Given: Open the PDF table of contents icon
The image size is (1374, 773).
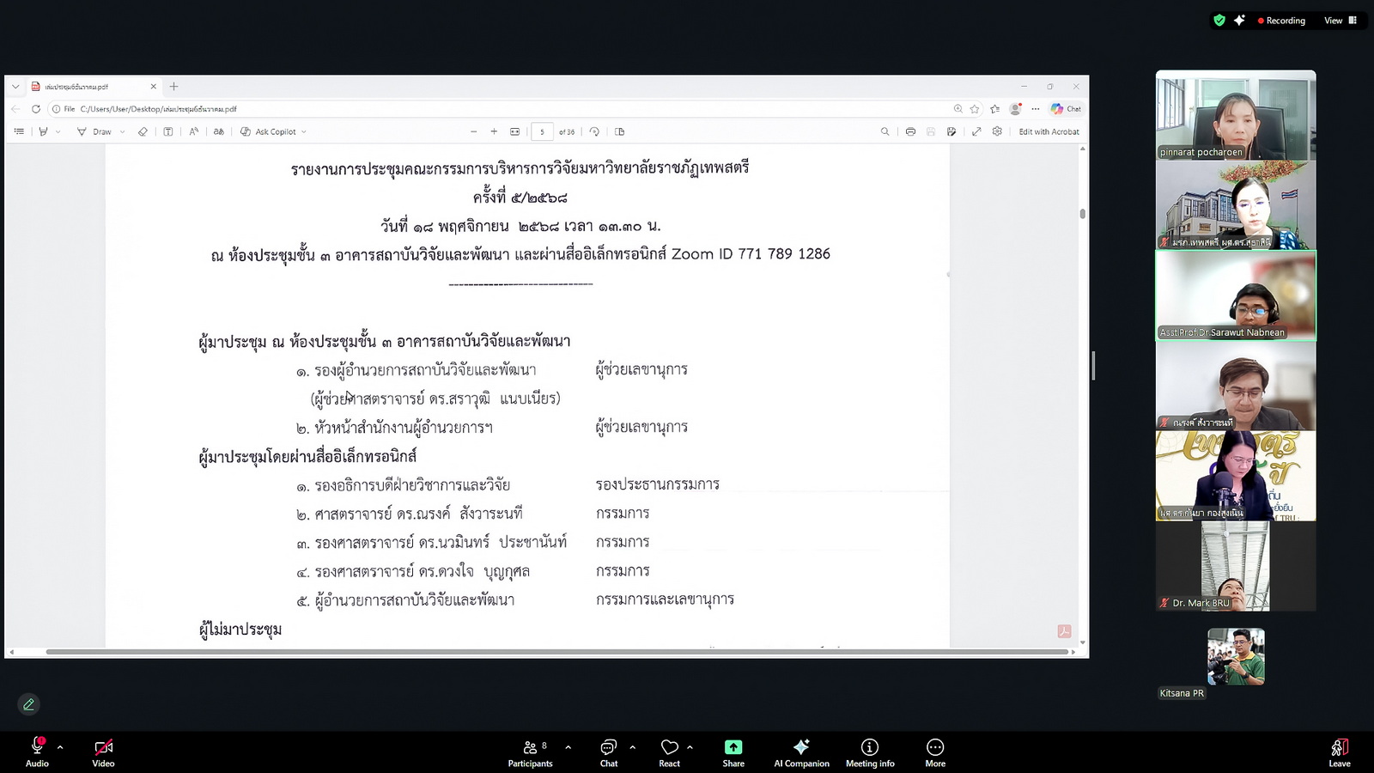Looking at the screenshot, I should pos(19,131).
